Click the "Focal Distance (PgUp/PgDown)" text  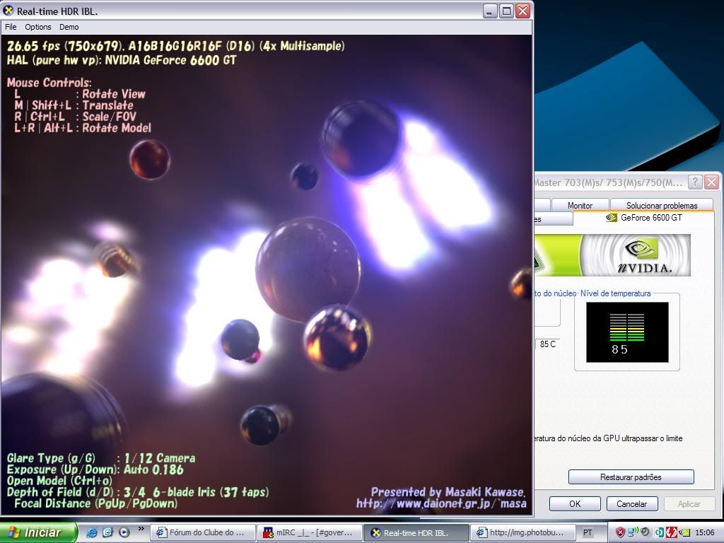point(96,503)
